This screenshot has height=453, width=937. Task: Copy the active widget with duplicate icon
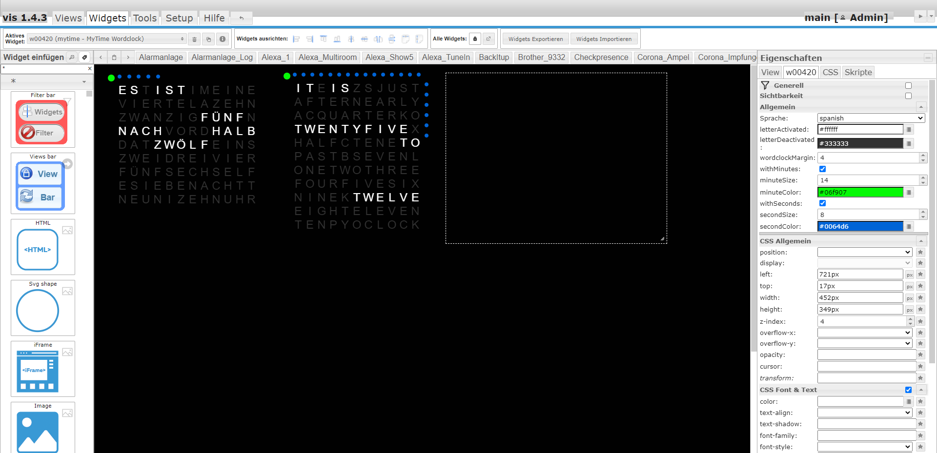tap(208, 39)
